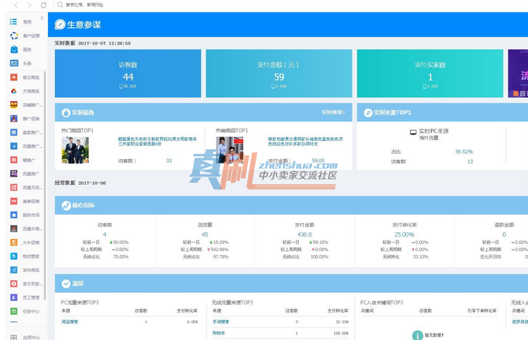Click the 暂无数据 info icon

(417, 335)
